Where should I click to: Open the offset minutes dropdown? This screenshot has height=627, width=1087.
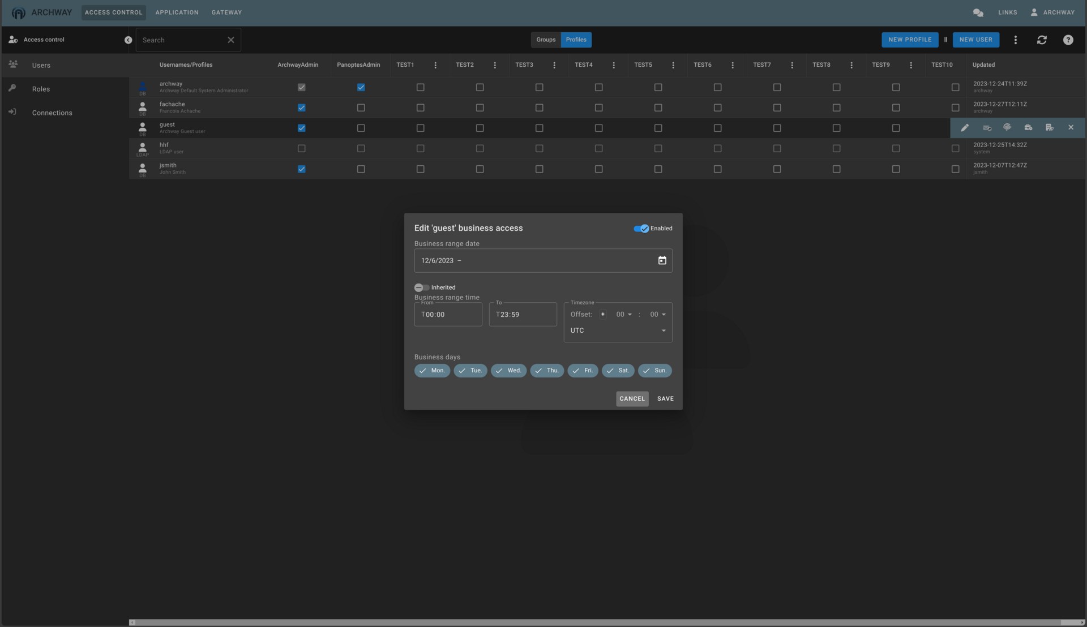657,314
